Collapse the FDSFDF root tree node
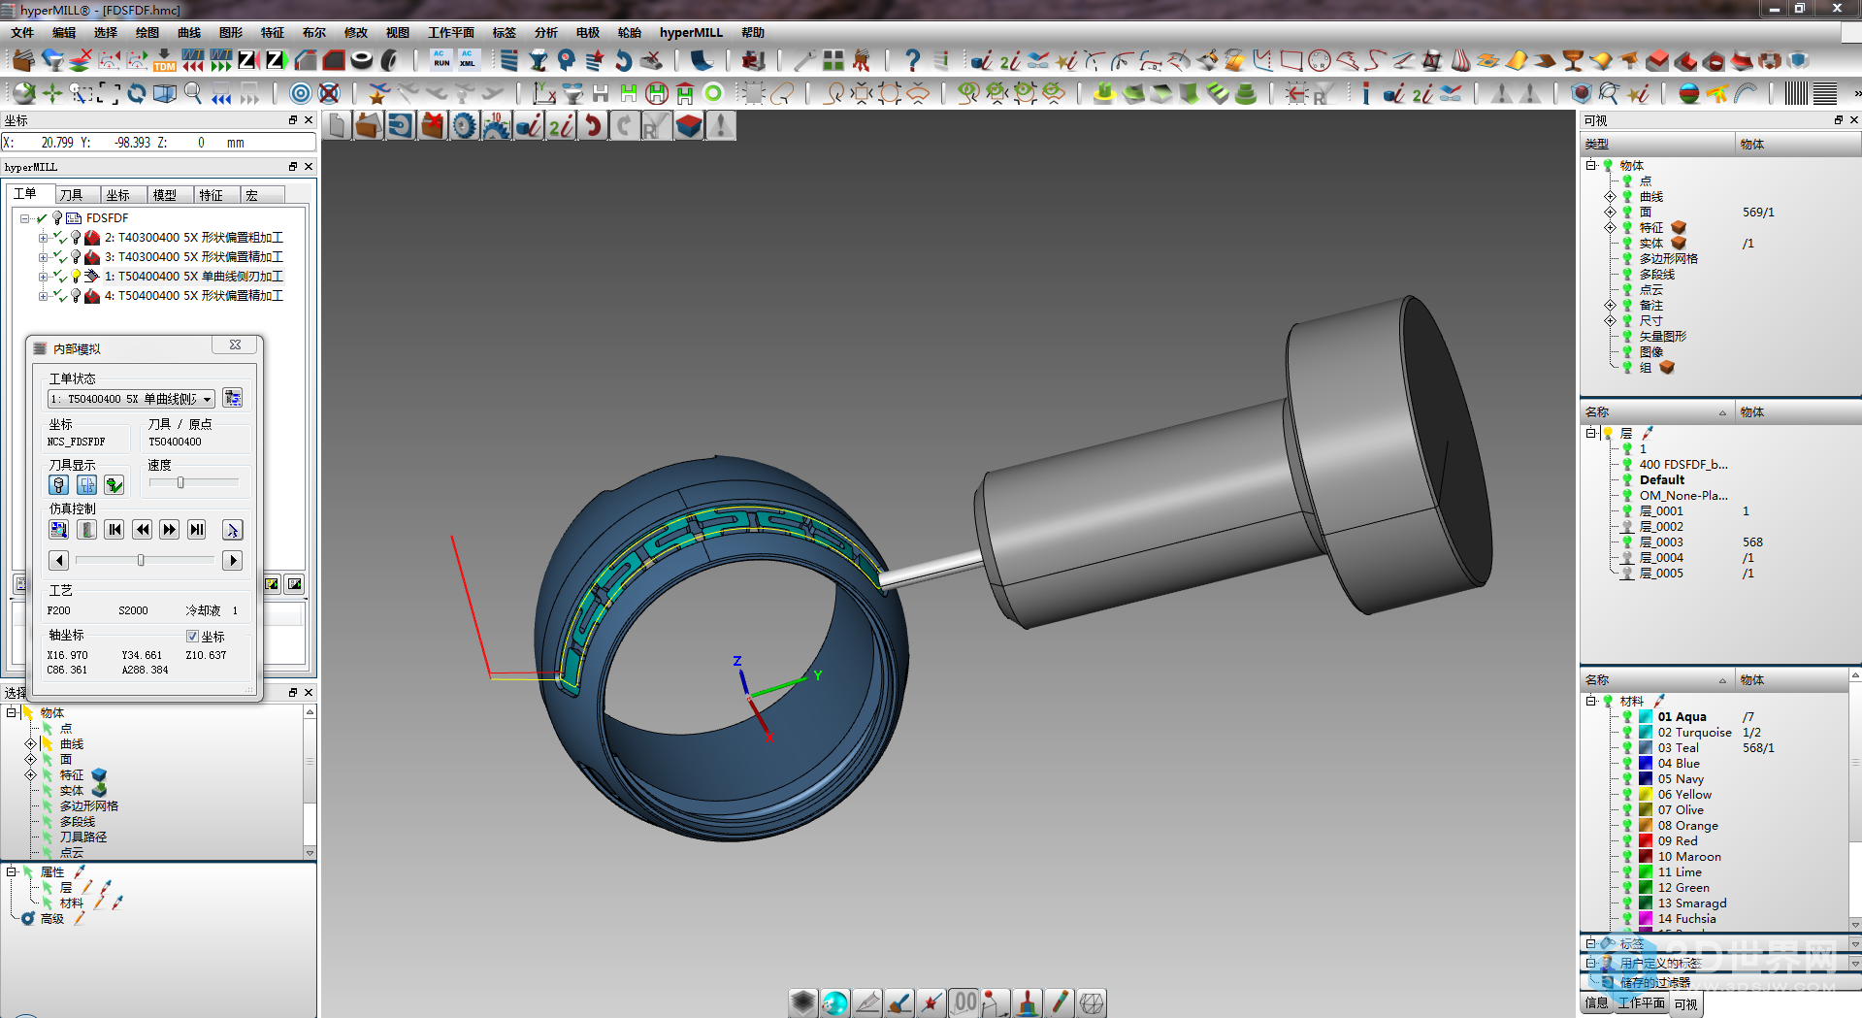 [x=25, y=218]
